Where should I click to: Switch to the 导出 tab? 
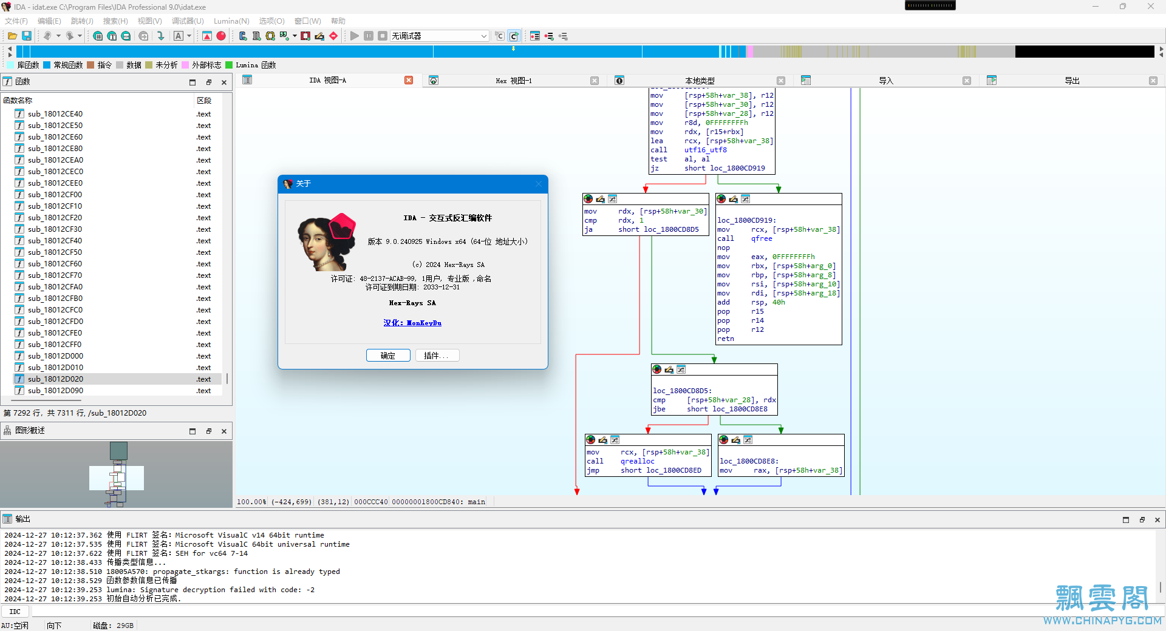tap(1072, 81)
